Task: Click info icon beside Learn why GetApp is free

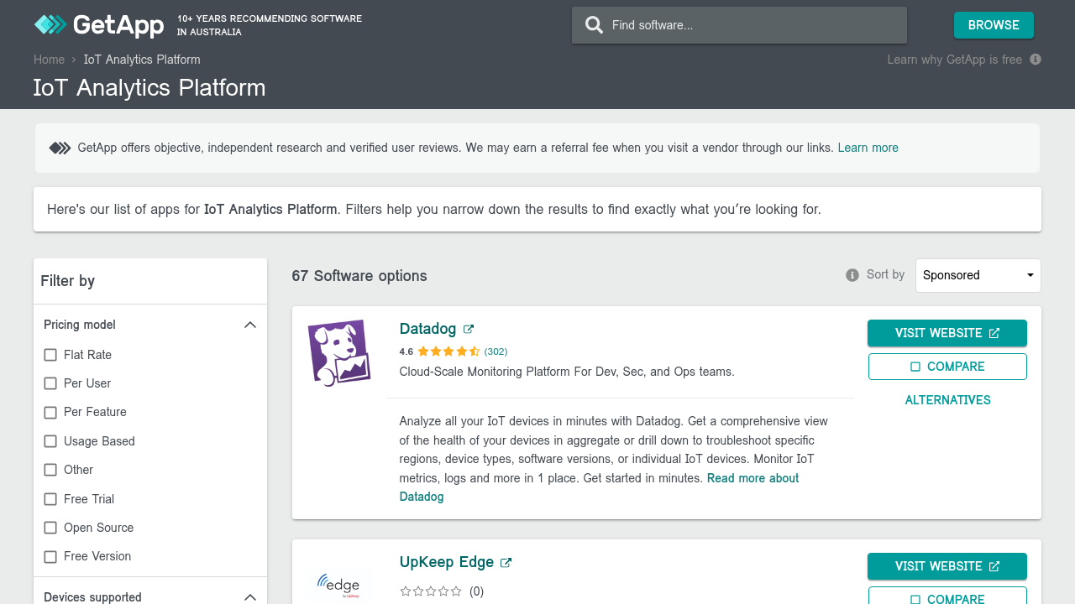Action: [1036, 60]
